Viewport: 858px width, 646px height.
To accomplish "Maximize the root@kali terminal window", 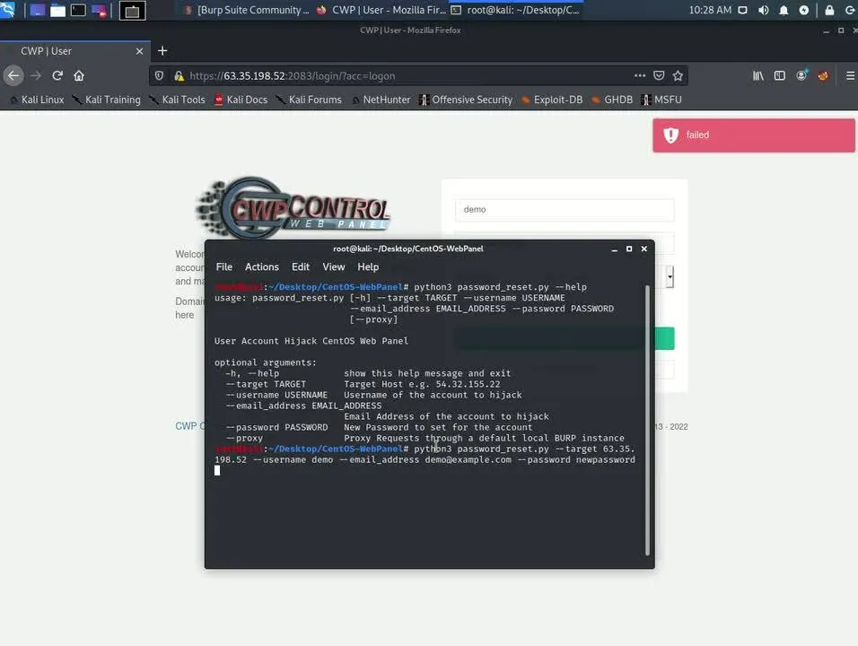I will pyautogui.click(x=629, y=249).
